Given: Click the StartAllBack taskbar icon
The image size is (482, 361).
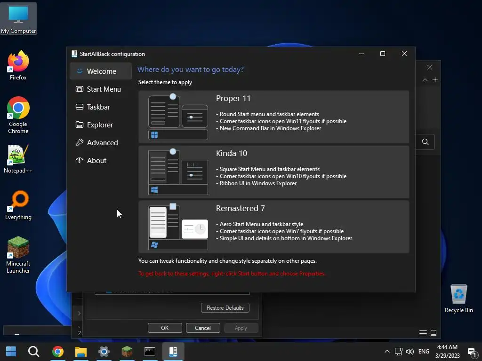Looking at the screenshot, I should point(173,352).
